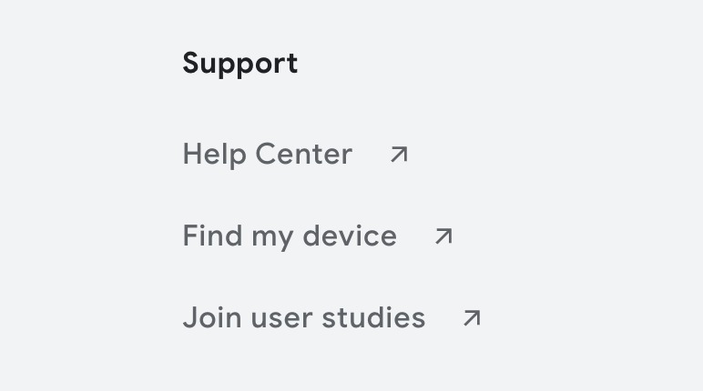Open the Find my device link
This screenshot has height=391, width=703.
(290, 236)
